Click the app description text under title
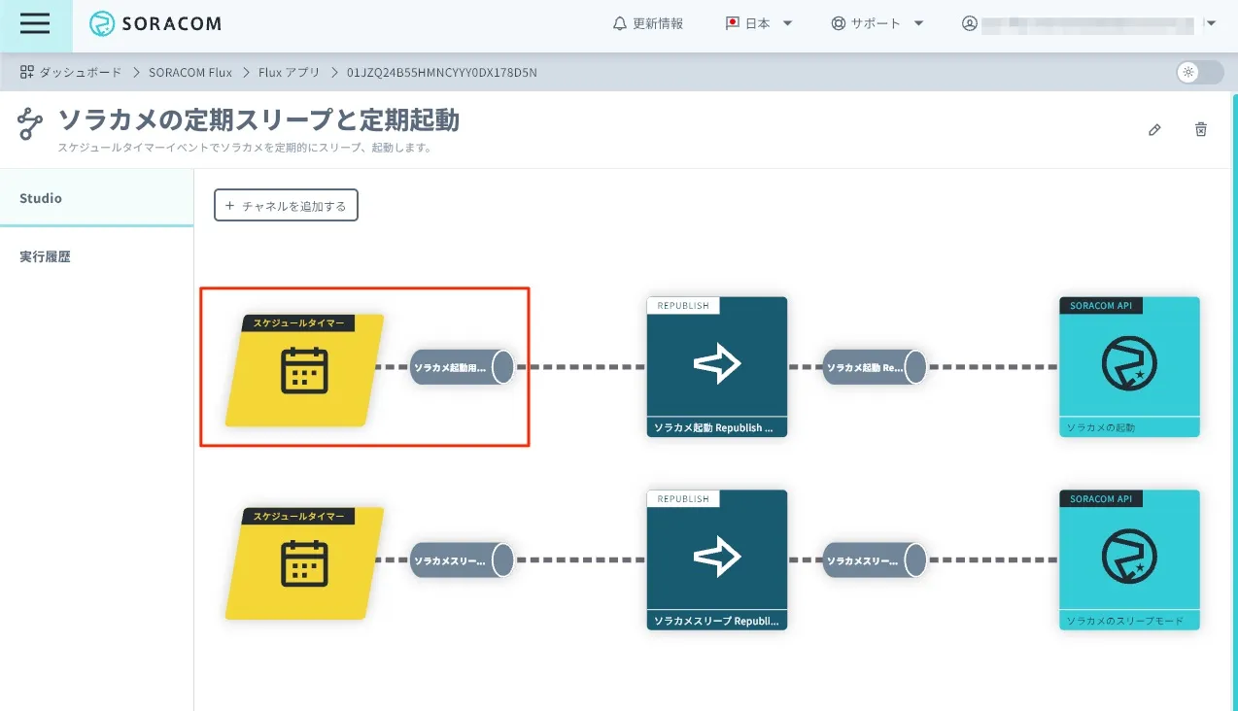 click(x=244, y=149)
